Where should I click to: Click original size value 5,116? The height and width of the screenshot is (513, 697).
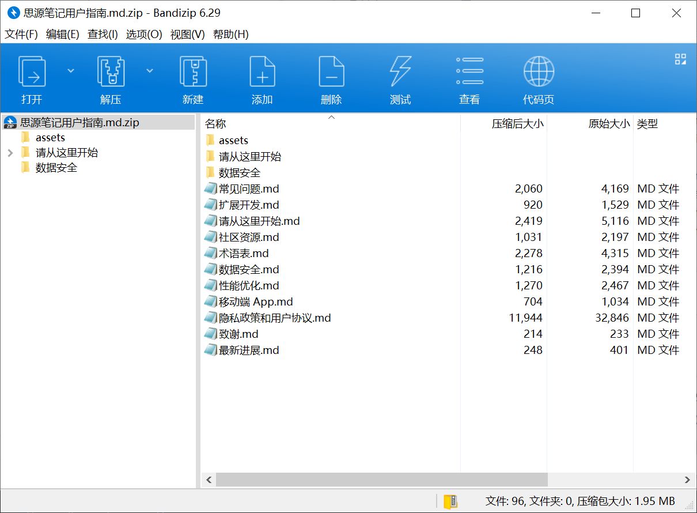[615, 221]
